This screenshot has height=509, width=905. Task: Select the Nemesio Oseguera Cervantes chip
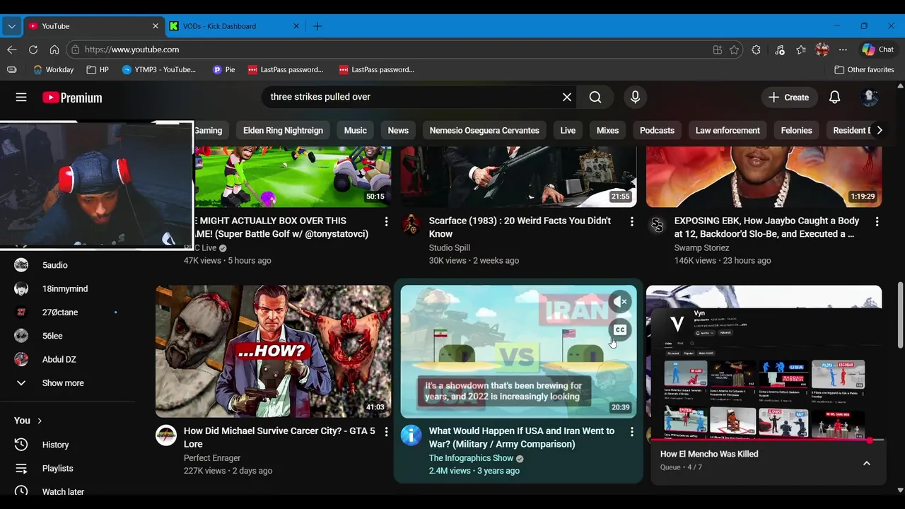tap(484, 130)
